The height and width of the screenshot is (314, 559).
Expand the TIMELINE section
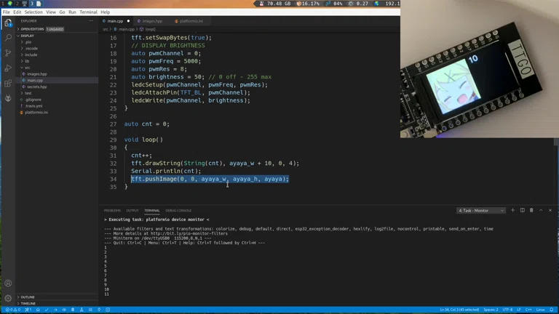(28, 303)
